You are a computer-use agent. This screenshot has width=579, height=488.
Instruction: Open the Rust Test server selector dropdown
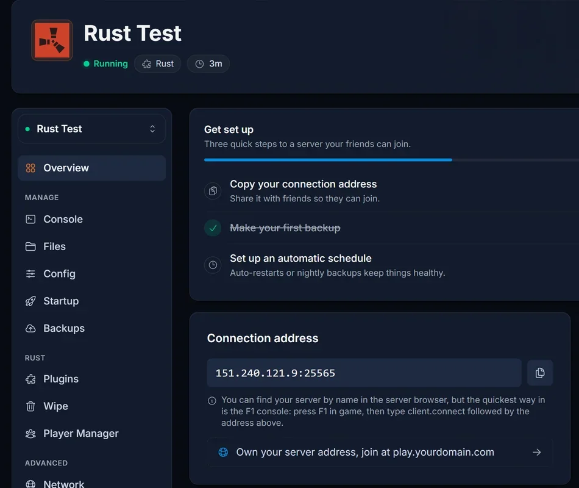click(91, 129)
